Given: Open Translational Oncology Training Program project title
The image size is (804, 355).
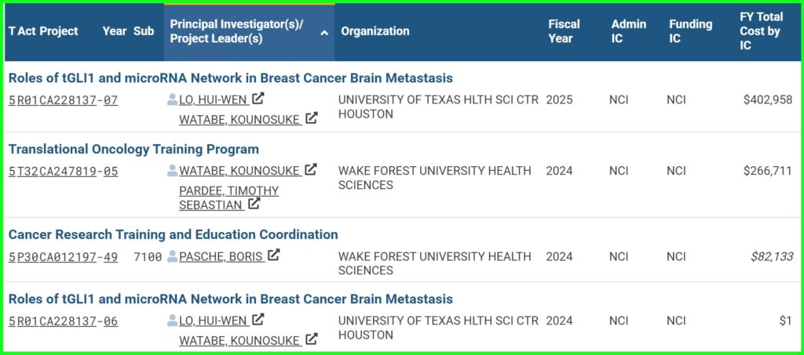Looking at the screenshot, I should click(133, 150).
